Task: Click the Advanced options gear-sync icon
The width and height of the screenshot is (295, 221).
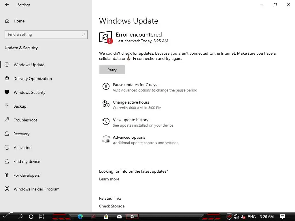Action: pos(106,139)
